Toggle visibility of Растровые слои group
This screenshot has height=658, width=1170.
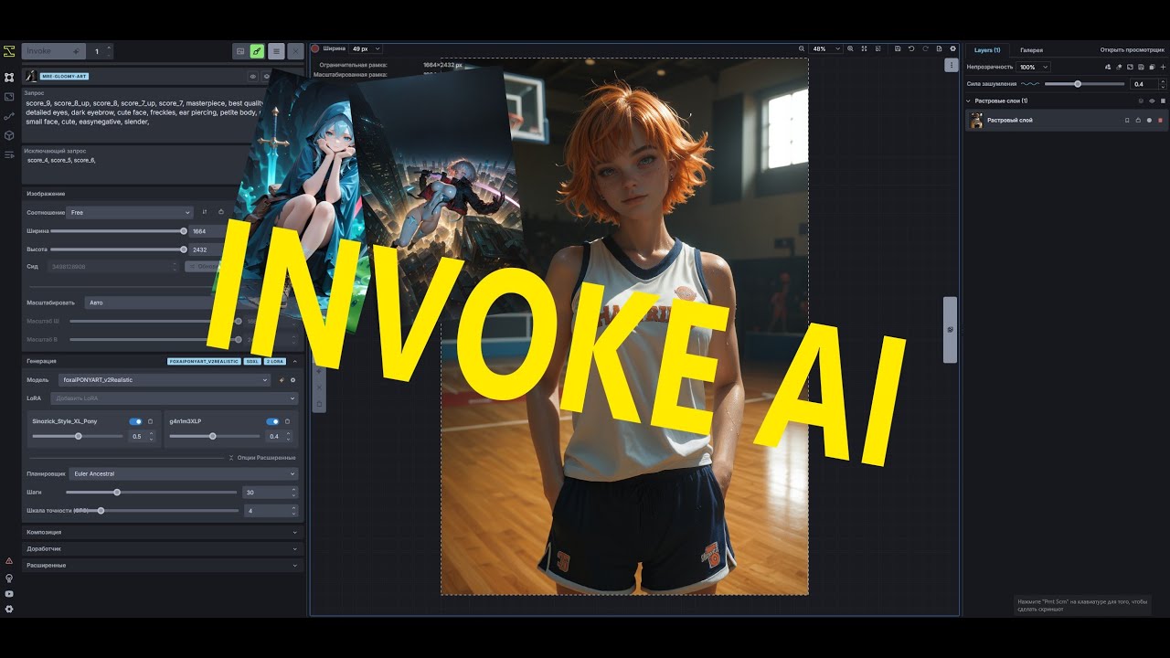[1151, 101]
